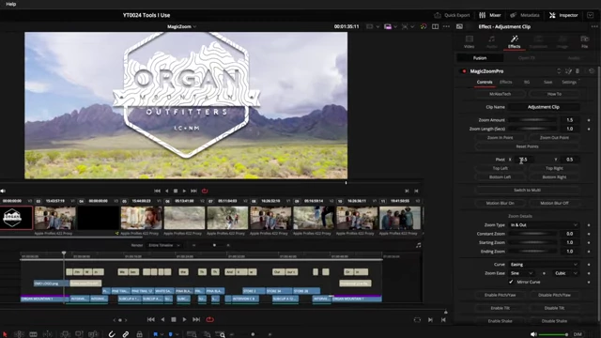601x338 pixels.
Task: Open the MagicZoomPro Save tab
Action: [x=547, y=82]
